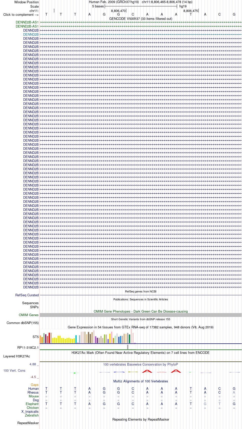The height and width of the screenshot is (429, 242).
Task: Open the OMIM Gene Phenotypes track title
Action: click(x=141, y=311)
